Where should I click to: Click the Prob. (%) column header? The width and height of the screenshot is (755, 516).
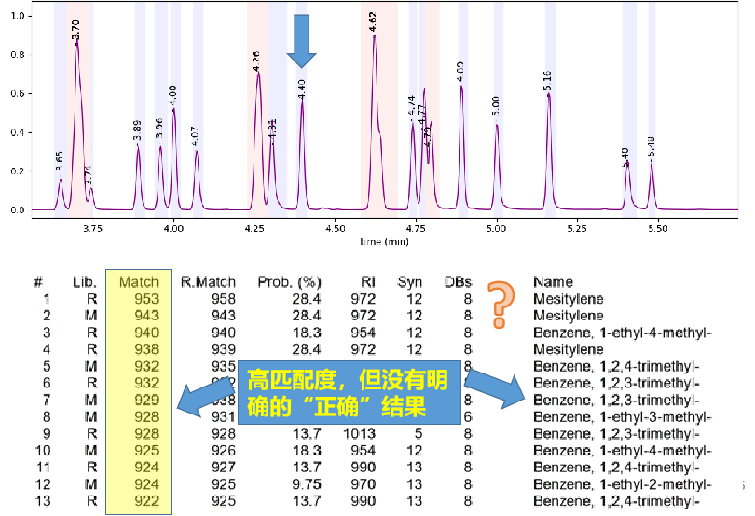[x=289, y=282]
